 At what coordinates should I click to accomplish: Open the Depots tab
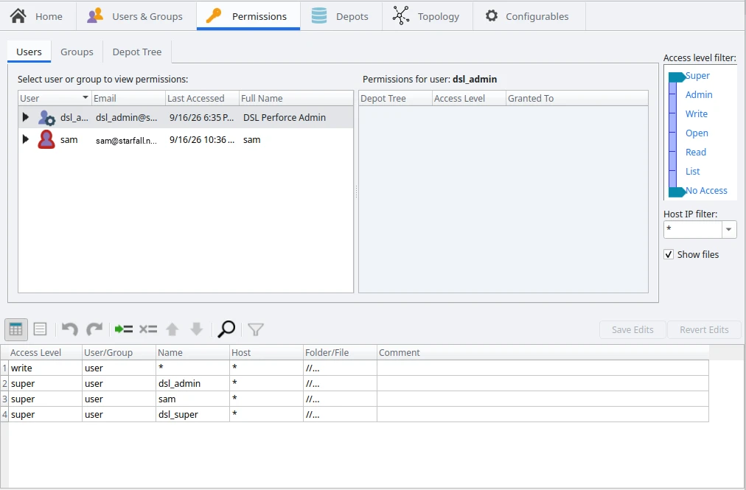[341, 16]
